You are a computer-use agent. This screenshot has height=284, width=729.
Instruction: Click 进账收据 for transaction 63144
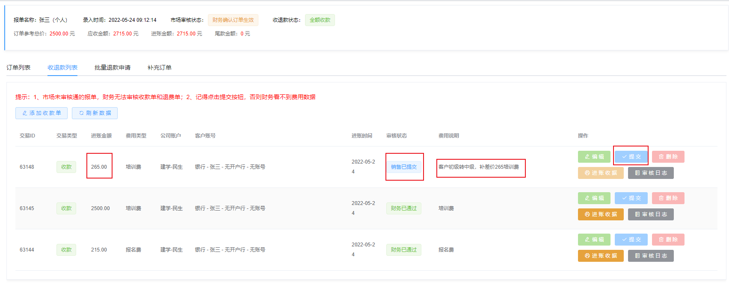601,256
